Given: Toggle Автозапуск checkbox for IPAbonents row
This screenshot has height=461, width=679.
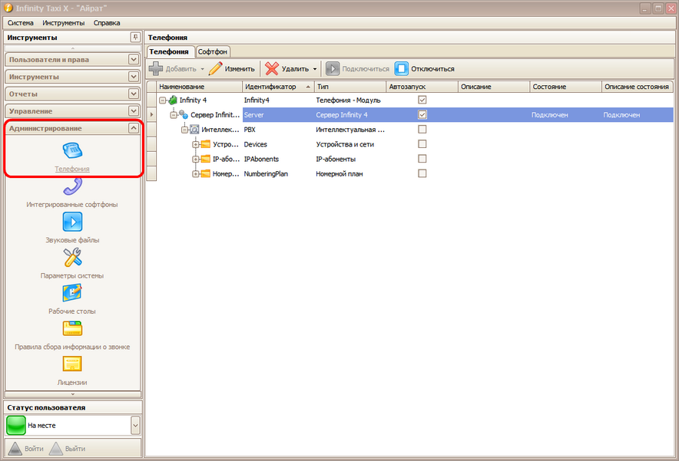Looking at the screenshot, I should point(422,159).
